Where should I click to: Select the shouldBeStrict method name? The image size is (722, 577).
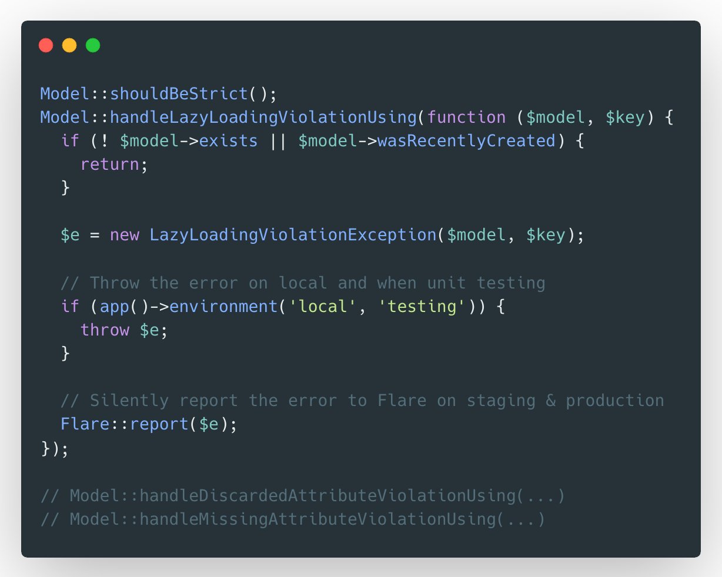176,93
